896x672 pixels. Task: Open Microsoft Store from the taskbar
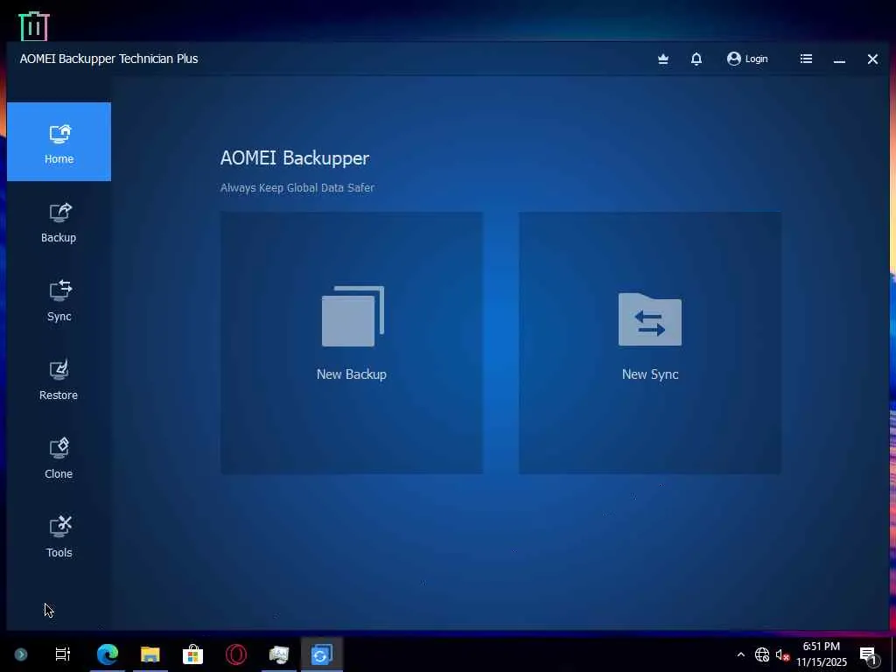(x=192, y=654)
